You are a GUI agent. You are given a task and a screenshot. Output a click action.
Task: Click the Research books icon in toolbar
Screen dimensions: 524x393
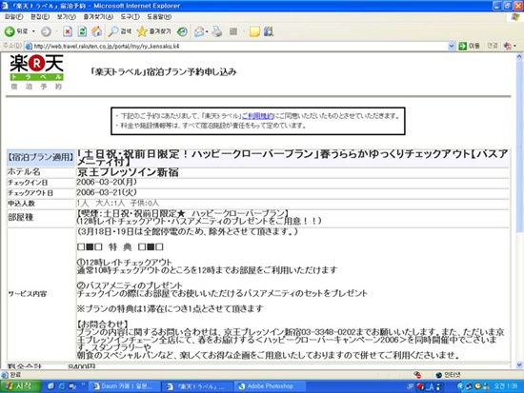(269, 31)
